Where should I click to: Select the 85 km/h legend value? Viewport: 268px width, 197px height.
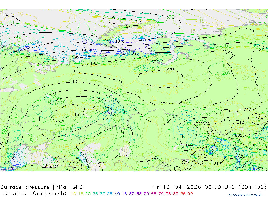[x=183, y=194]
